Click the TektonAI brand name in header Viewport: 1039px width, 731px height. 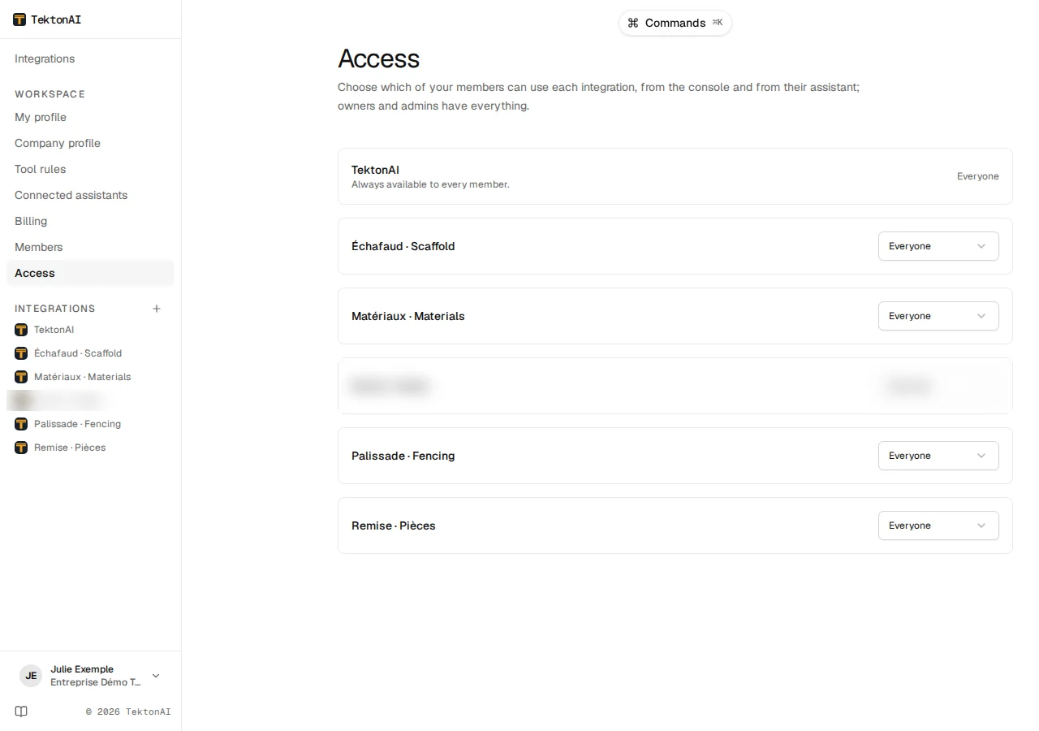pos(56,19)
